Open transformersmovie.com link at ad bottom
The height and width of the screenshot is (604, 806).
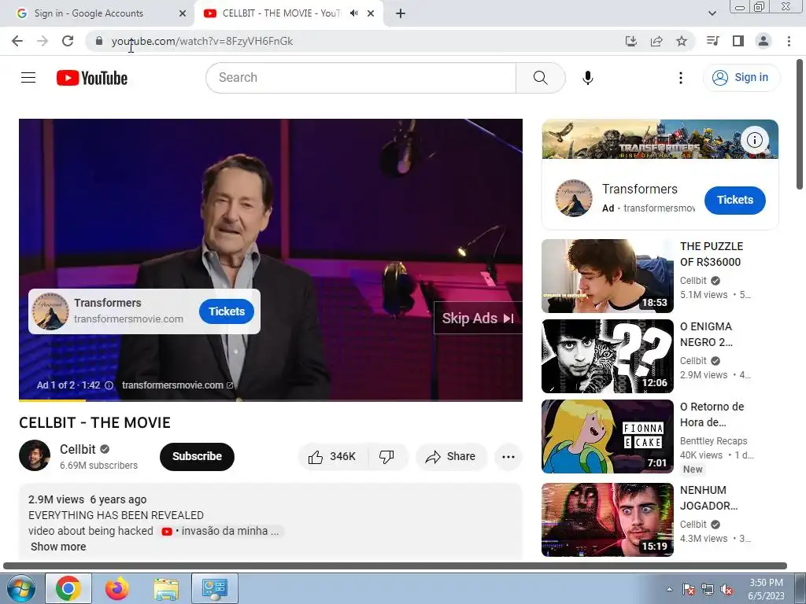pyautogui.click(x=177, y=385)
